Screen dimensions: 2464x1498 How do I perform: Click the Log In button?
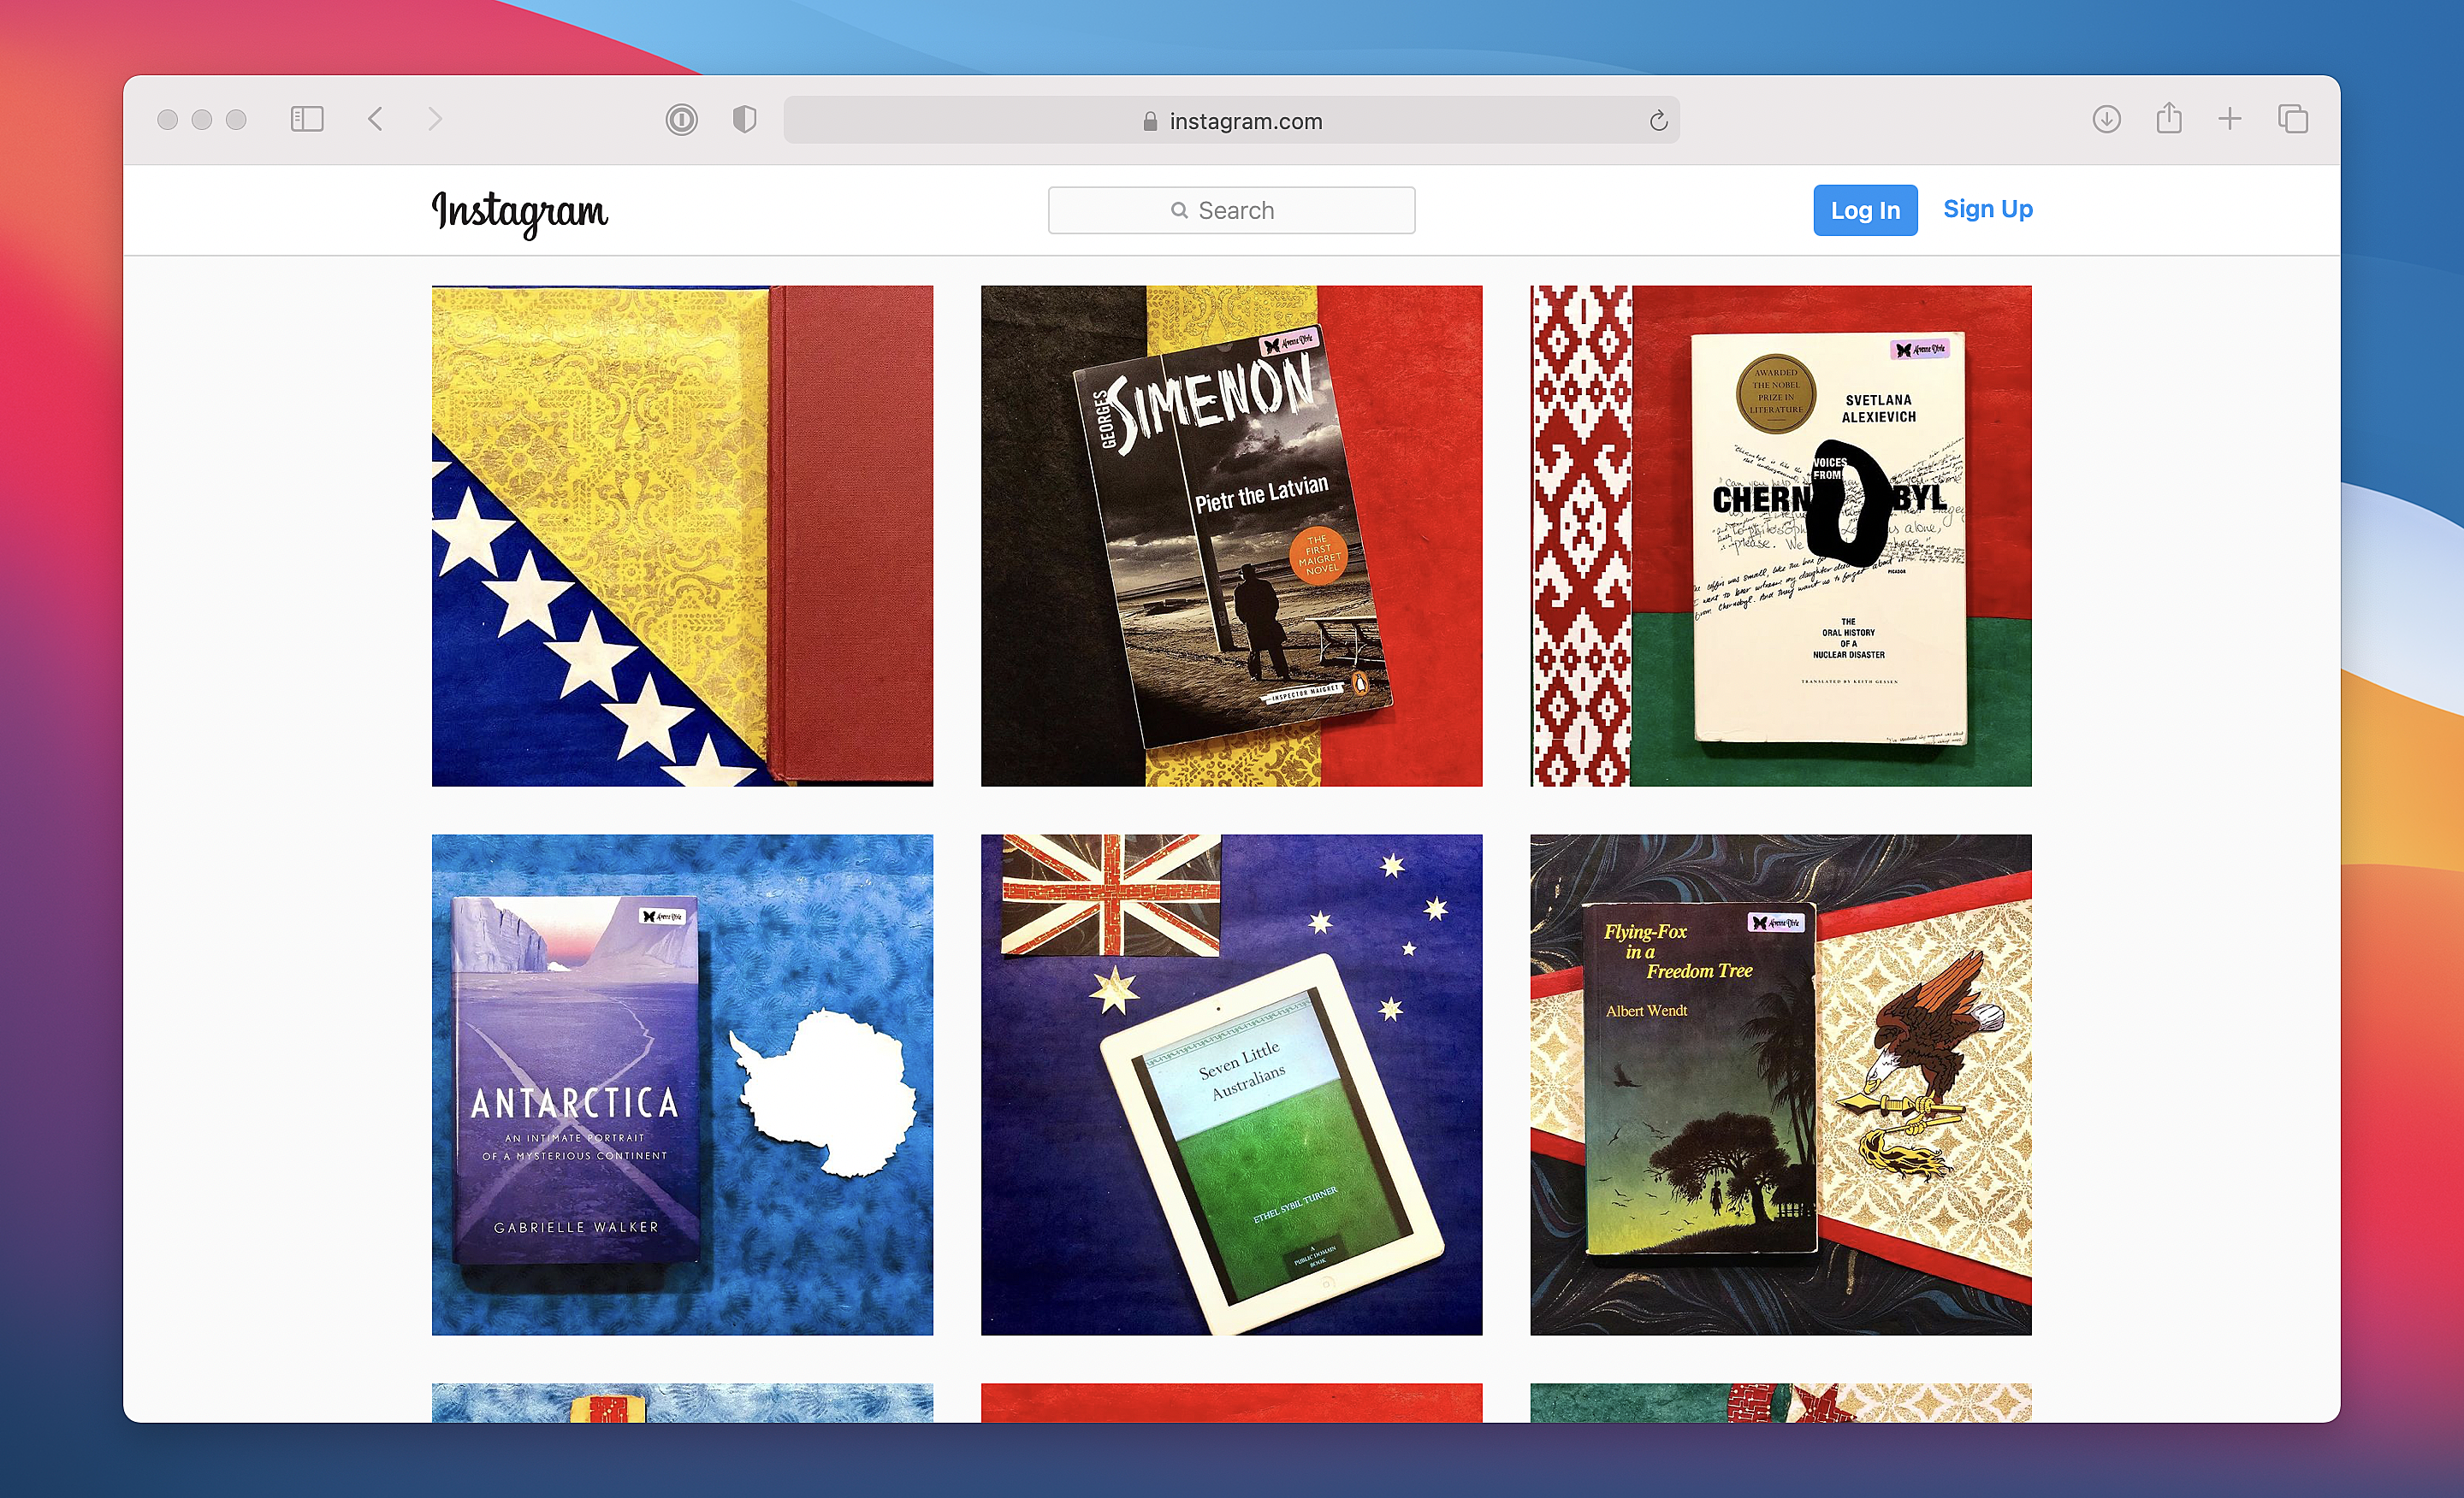click(1866, 209)
